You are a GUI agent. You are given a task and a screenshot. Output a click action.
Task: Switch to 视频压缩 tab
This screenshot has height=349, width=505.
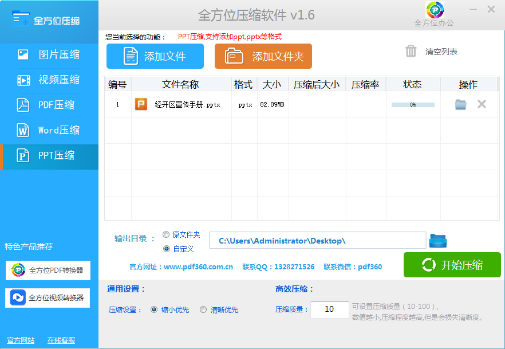point(49,80)
